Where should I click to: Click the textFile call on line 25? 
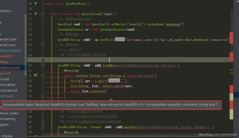106,40
